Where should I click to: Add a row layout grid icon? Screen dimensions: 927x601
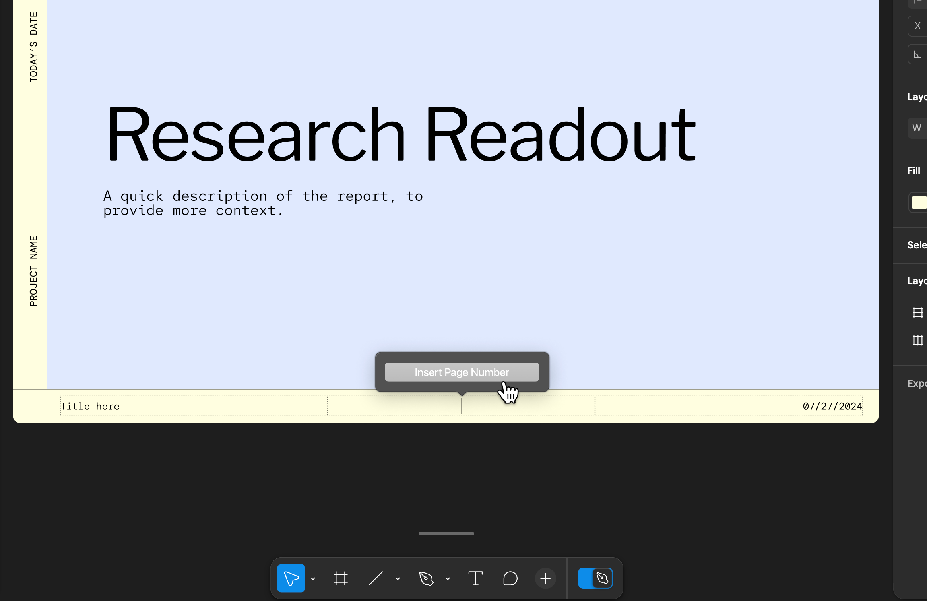point(918,313)
